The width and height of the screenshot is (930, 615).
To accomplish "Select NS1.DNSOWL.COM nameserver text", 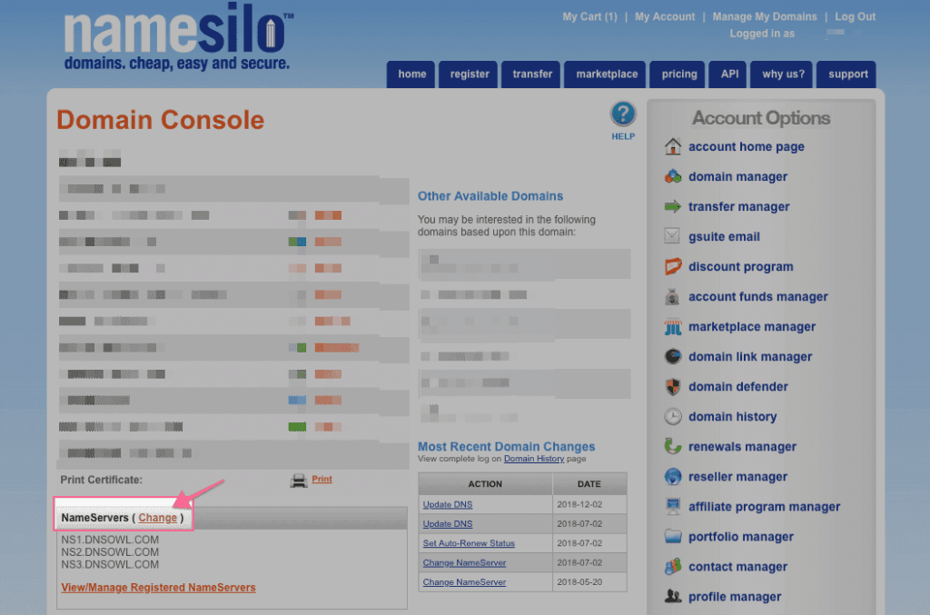I will coord(110,540).
